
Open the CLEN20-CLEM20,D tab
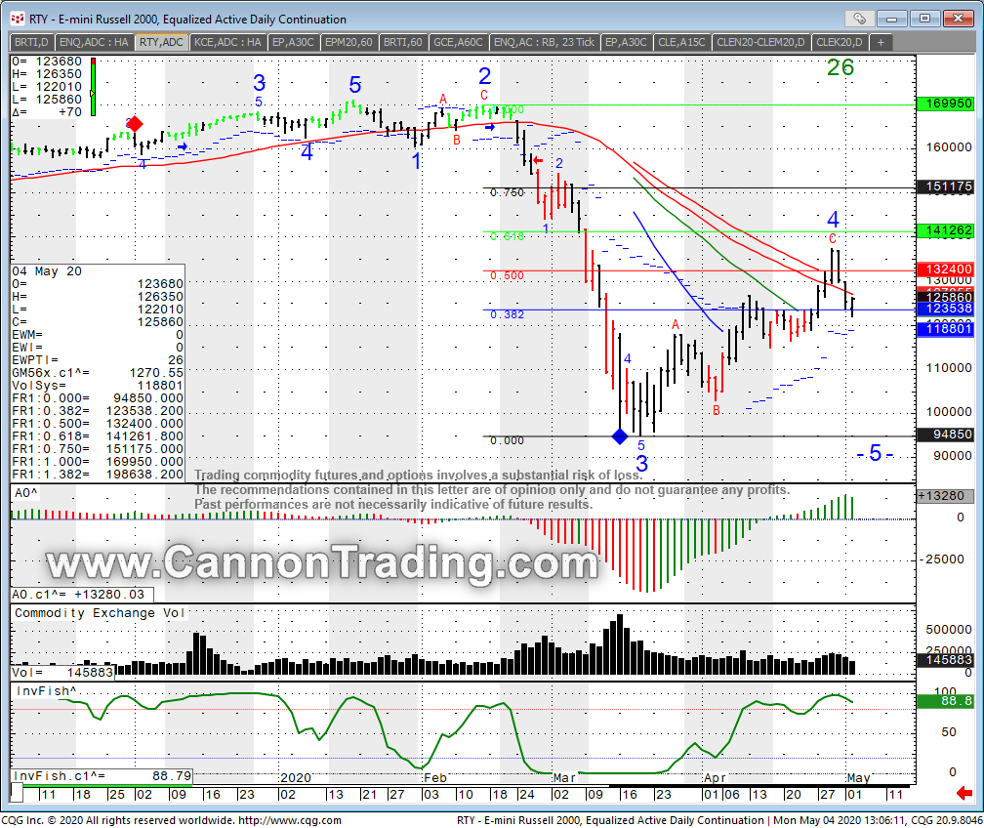coord(759,42)
